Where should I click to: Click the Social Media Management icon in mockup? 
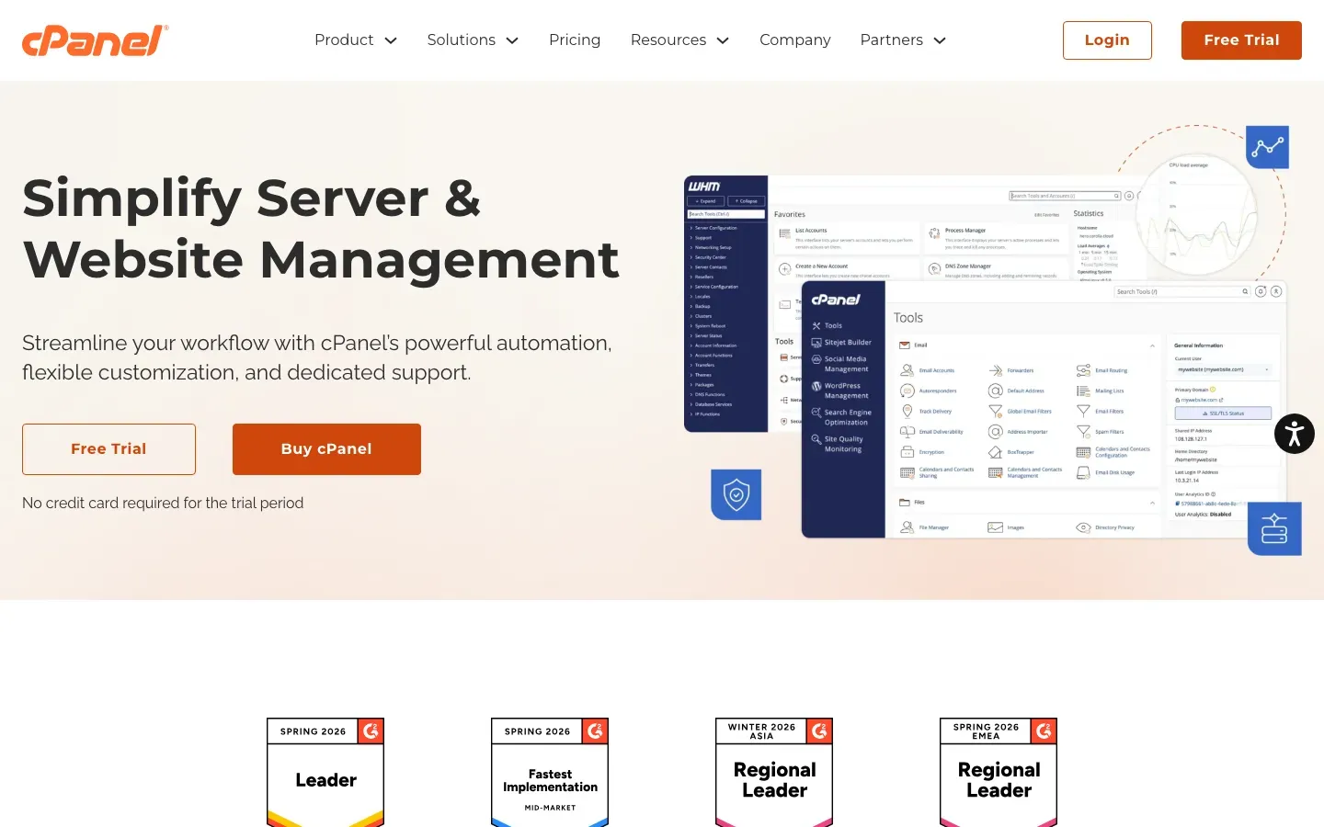[x=816, y=359]
